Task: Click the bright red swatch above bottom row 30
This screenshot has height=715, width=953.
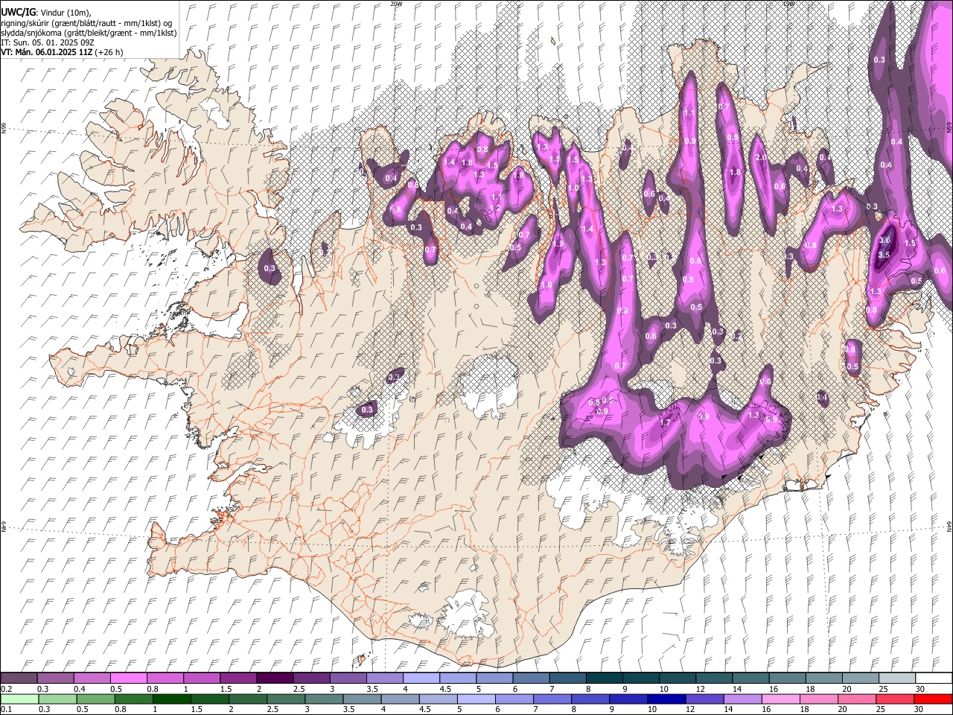Action: pyautogui.click(x=932, y=699)
